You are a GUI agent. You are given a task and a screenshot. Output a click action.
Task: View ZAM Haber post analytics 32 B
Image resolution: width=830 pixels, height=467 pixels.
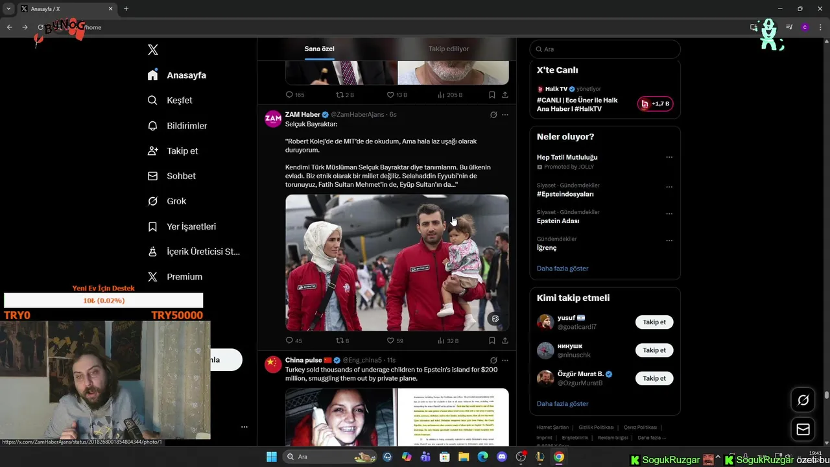448,341
